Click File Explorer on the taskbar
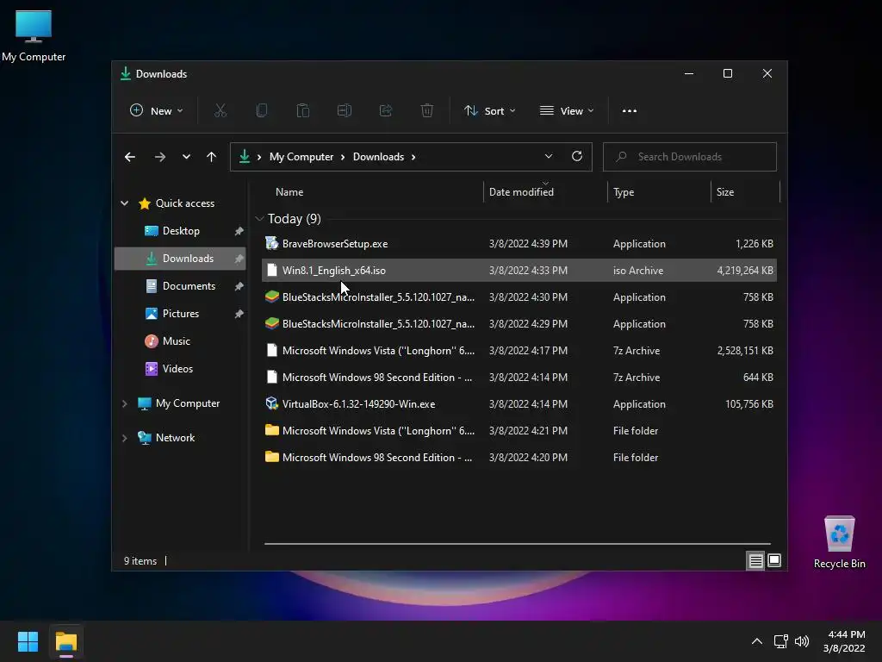The height and width of the screenshot is (662, 882). click(x=65, y=642)
